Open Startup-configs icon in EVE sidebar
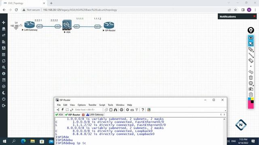 (4, 41)
